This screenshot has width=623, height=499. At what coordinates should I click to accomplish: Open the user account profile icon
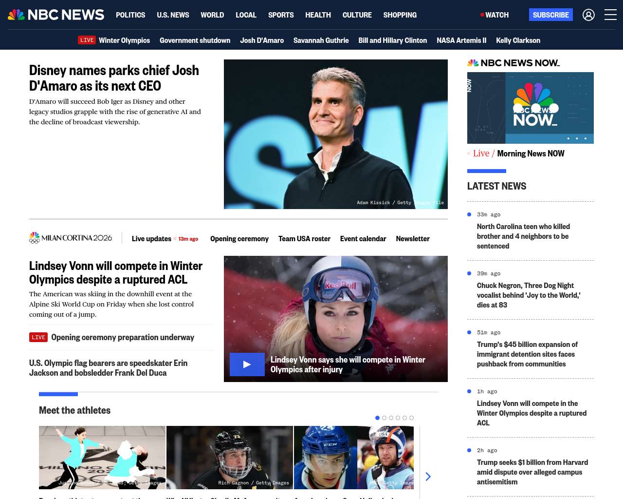pos(588,15)
